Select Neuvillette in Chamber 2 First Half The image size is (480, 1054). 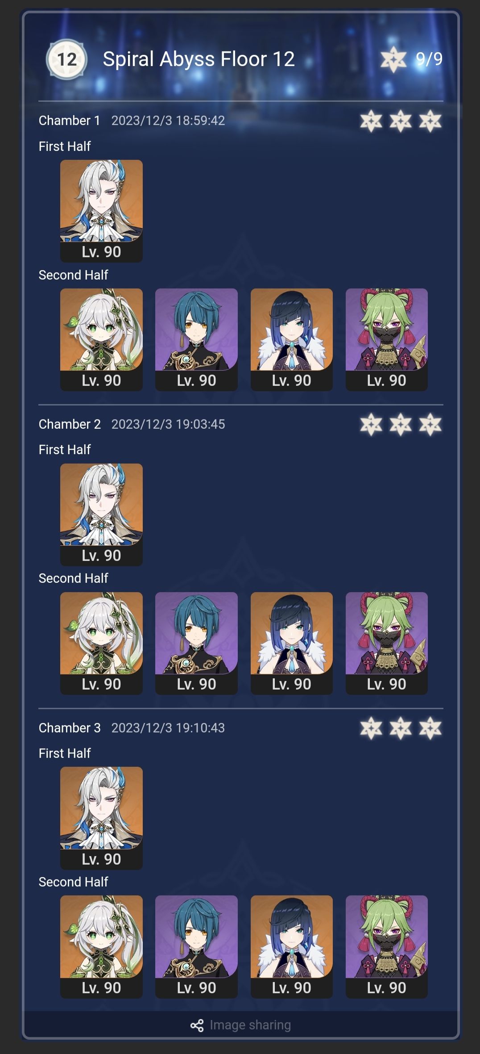[x=101, y=514]
